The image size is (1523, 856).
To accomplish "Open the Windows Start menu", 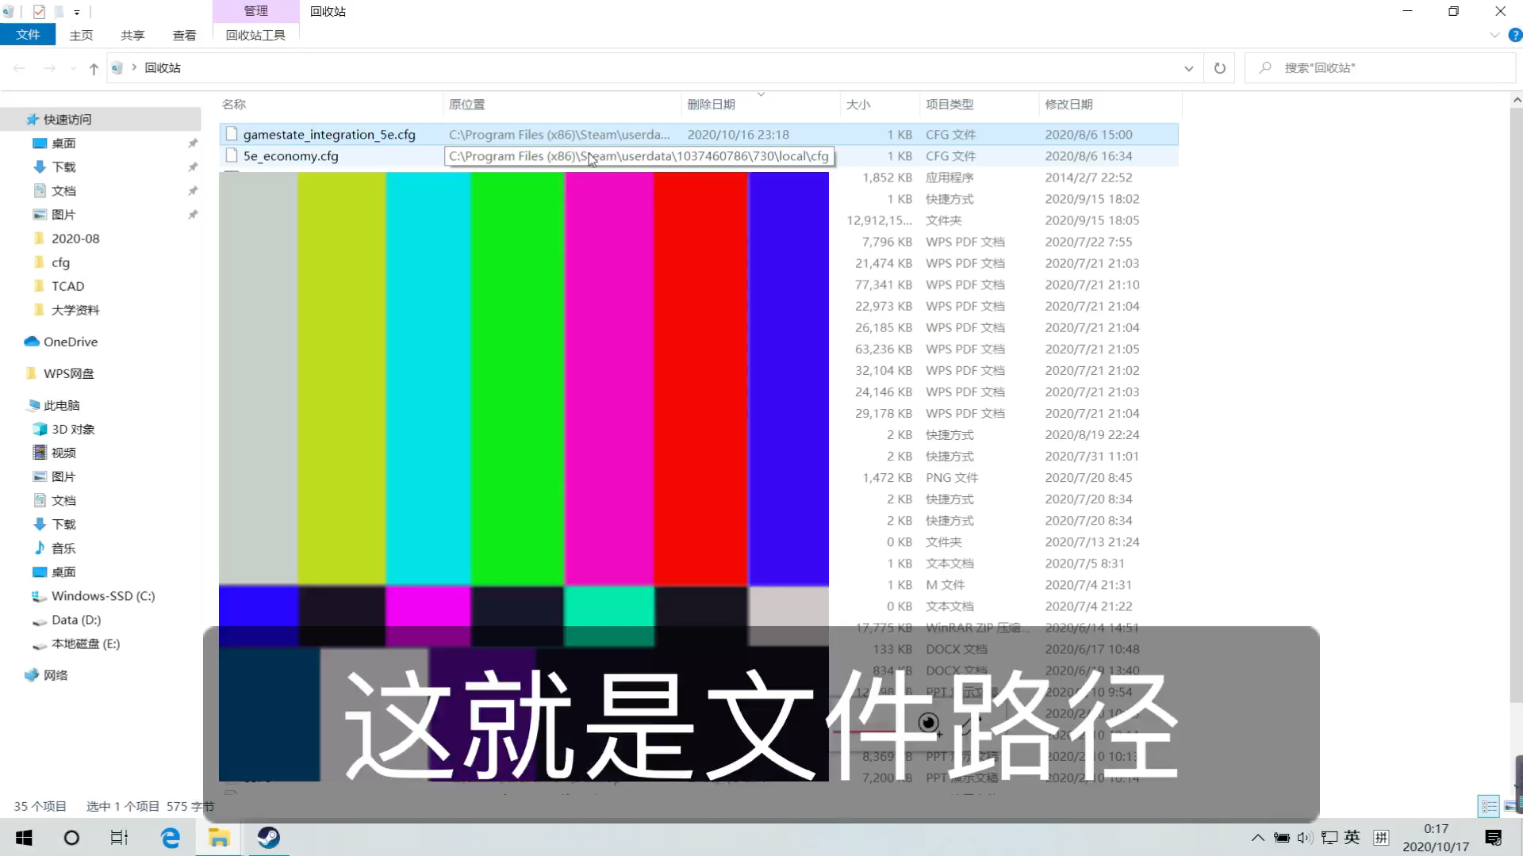I will pyautogui.click(x=24, y=838).
